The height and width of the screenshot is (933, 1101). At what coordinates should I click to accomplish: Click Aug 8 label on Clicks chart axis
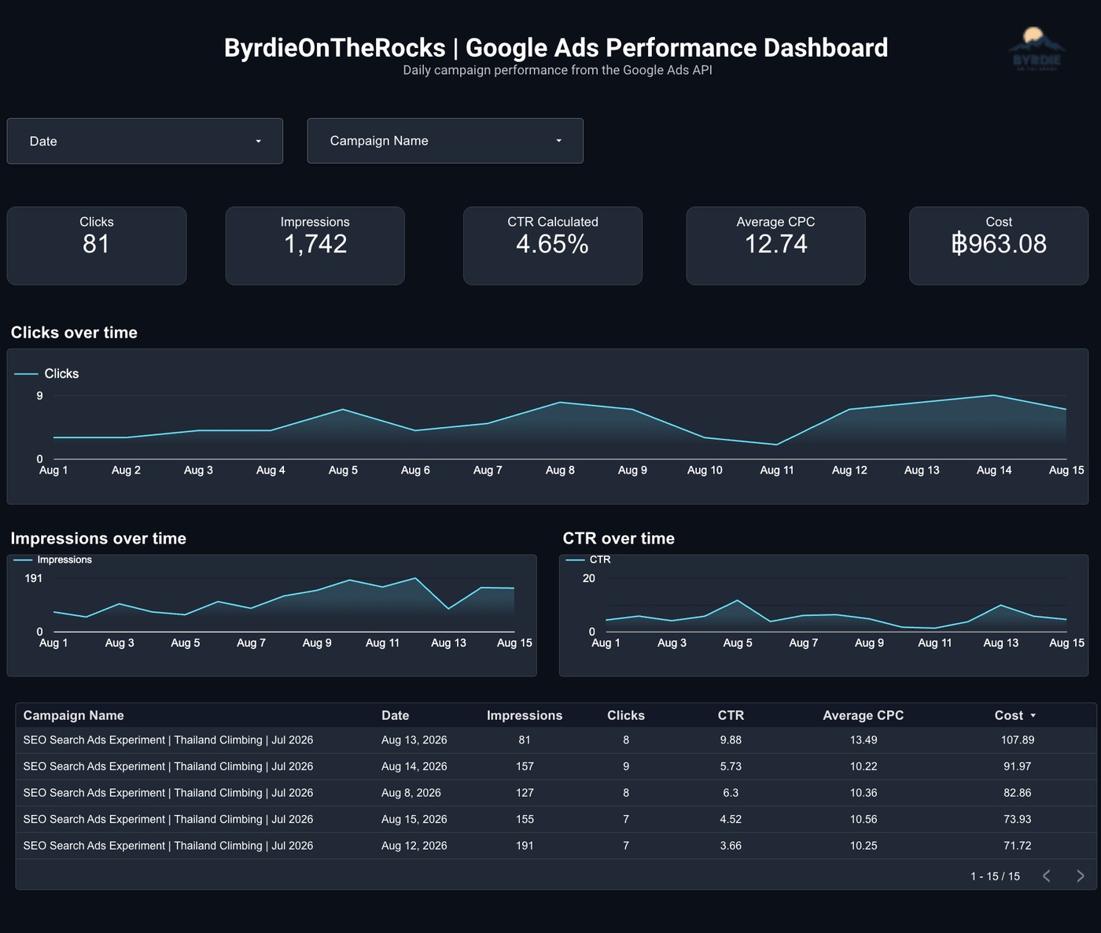[560, 470]
